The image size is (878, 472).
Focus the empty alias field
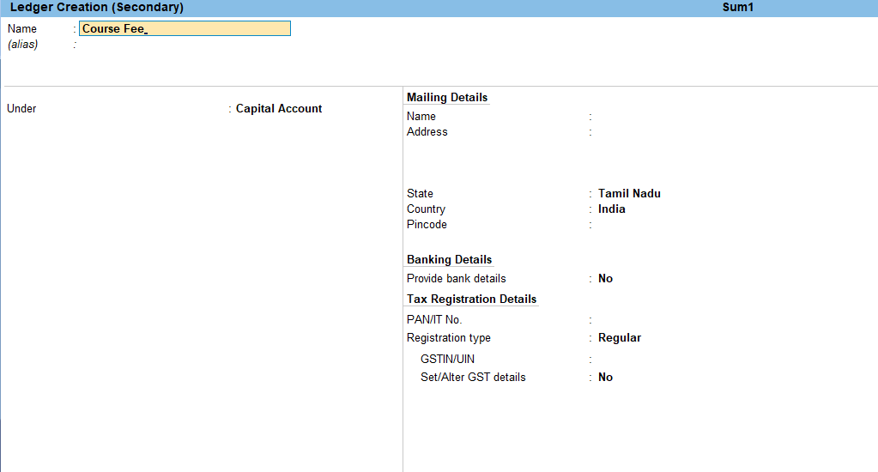point(185,45)
